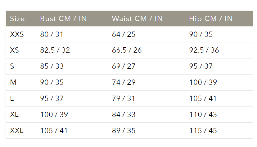Click the XXL bust value 105 / 41
257x147 pixels.
(54, 131)
